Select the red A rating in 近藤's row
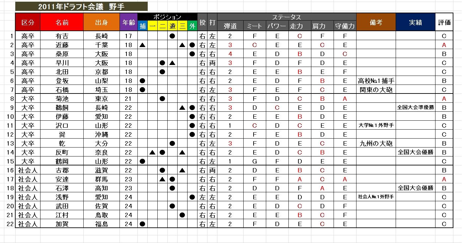470x243 pixels. click(x=444, y=45)
